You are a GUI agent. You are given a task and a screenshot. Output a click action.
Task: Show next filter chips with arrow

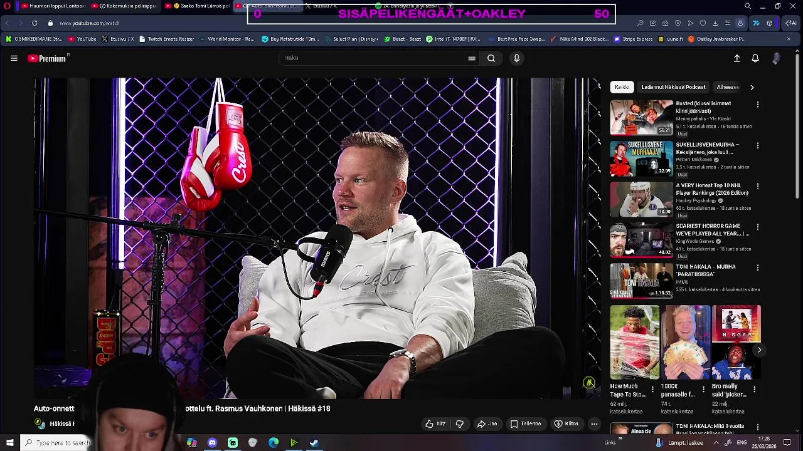click(x=752, y=87)
